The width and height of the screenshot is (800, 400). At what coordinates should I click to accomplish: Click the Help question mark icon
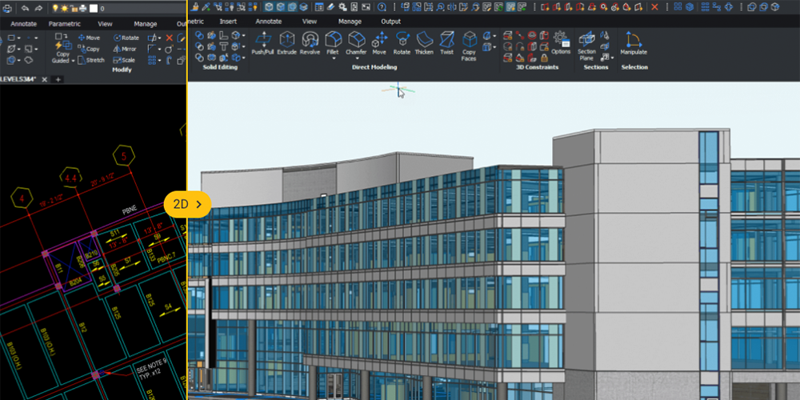point(382,7)
